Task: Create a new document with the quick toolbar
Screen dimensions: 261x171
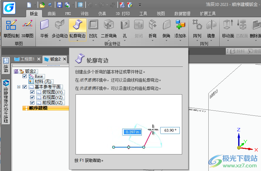Action: 29,5
